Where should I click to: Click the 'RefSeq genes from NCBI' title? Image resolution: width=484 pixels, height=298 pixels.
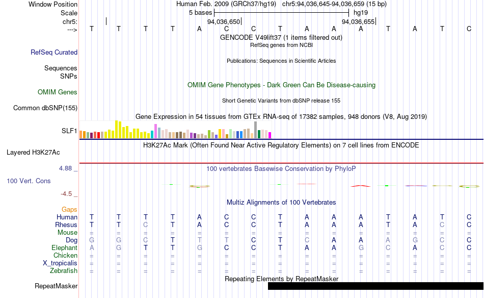(282, 45)
